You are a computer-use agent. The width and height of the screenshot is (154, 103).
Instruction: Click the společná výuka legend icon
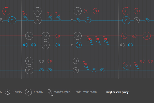(x=51, y=92)
